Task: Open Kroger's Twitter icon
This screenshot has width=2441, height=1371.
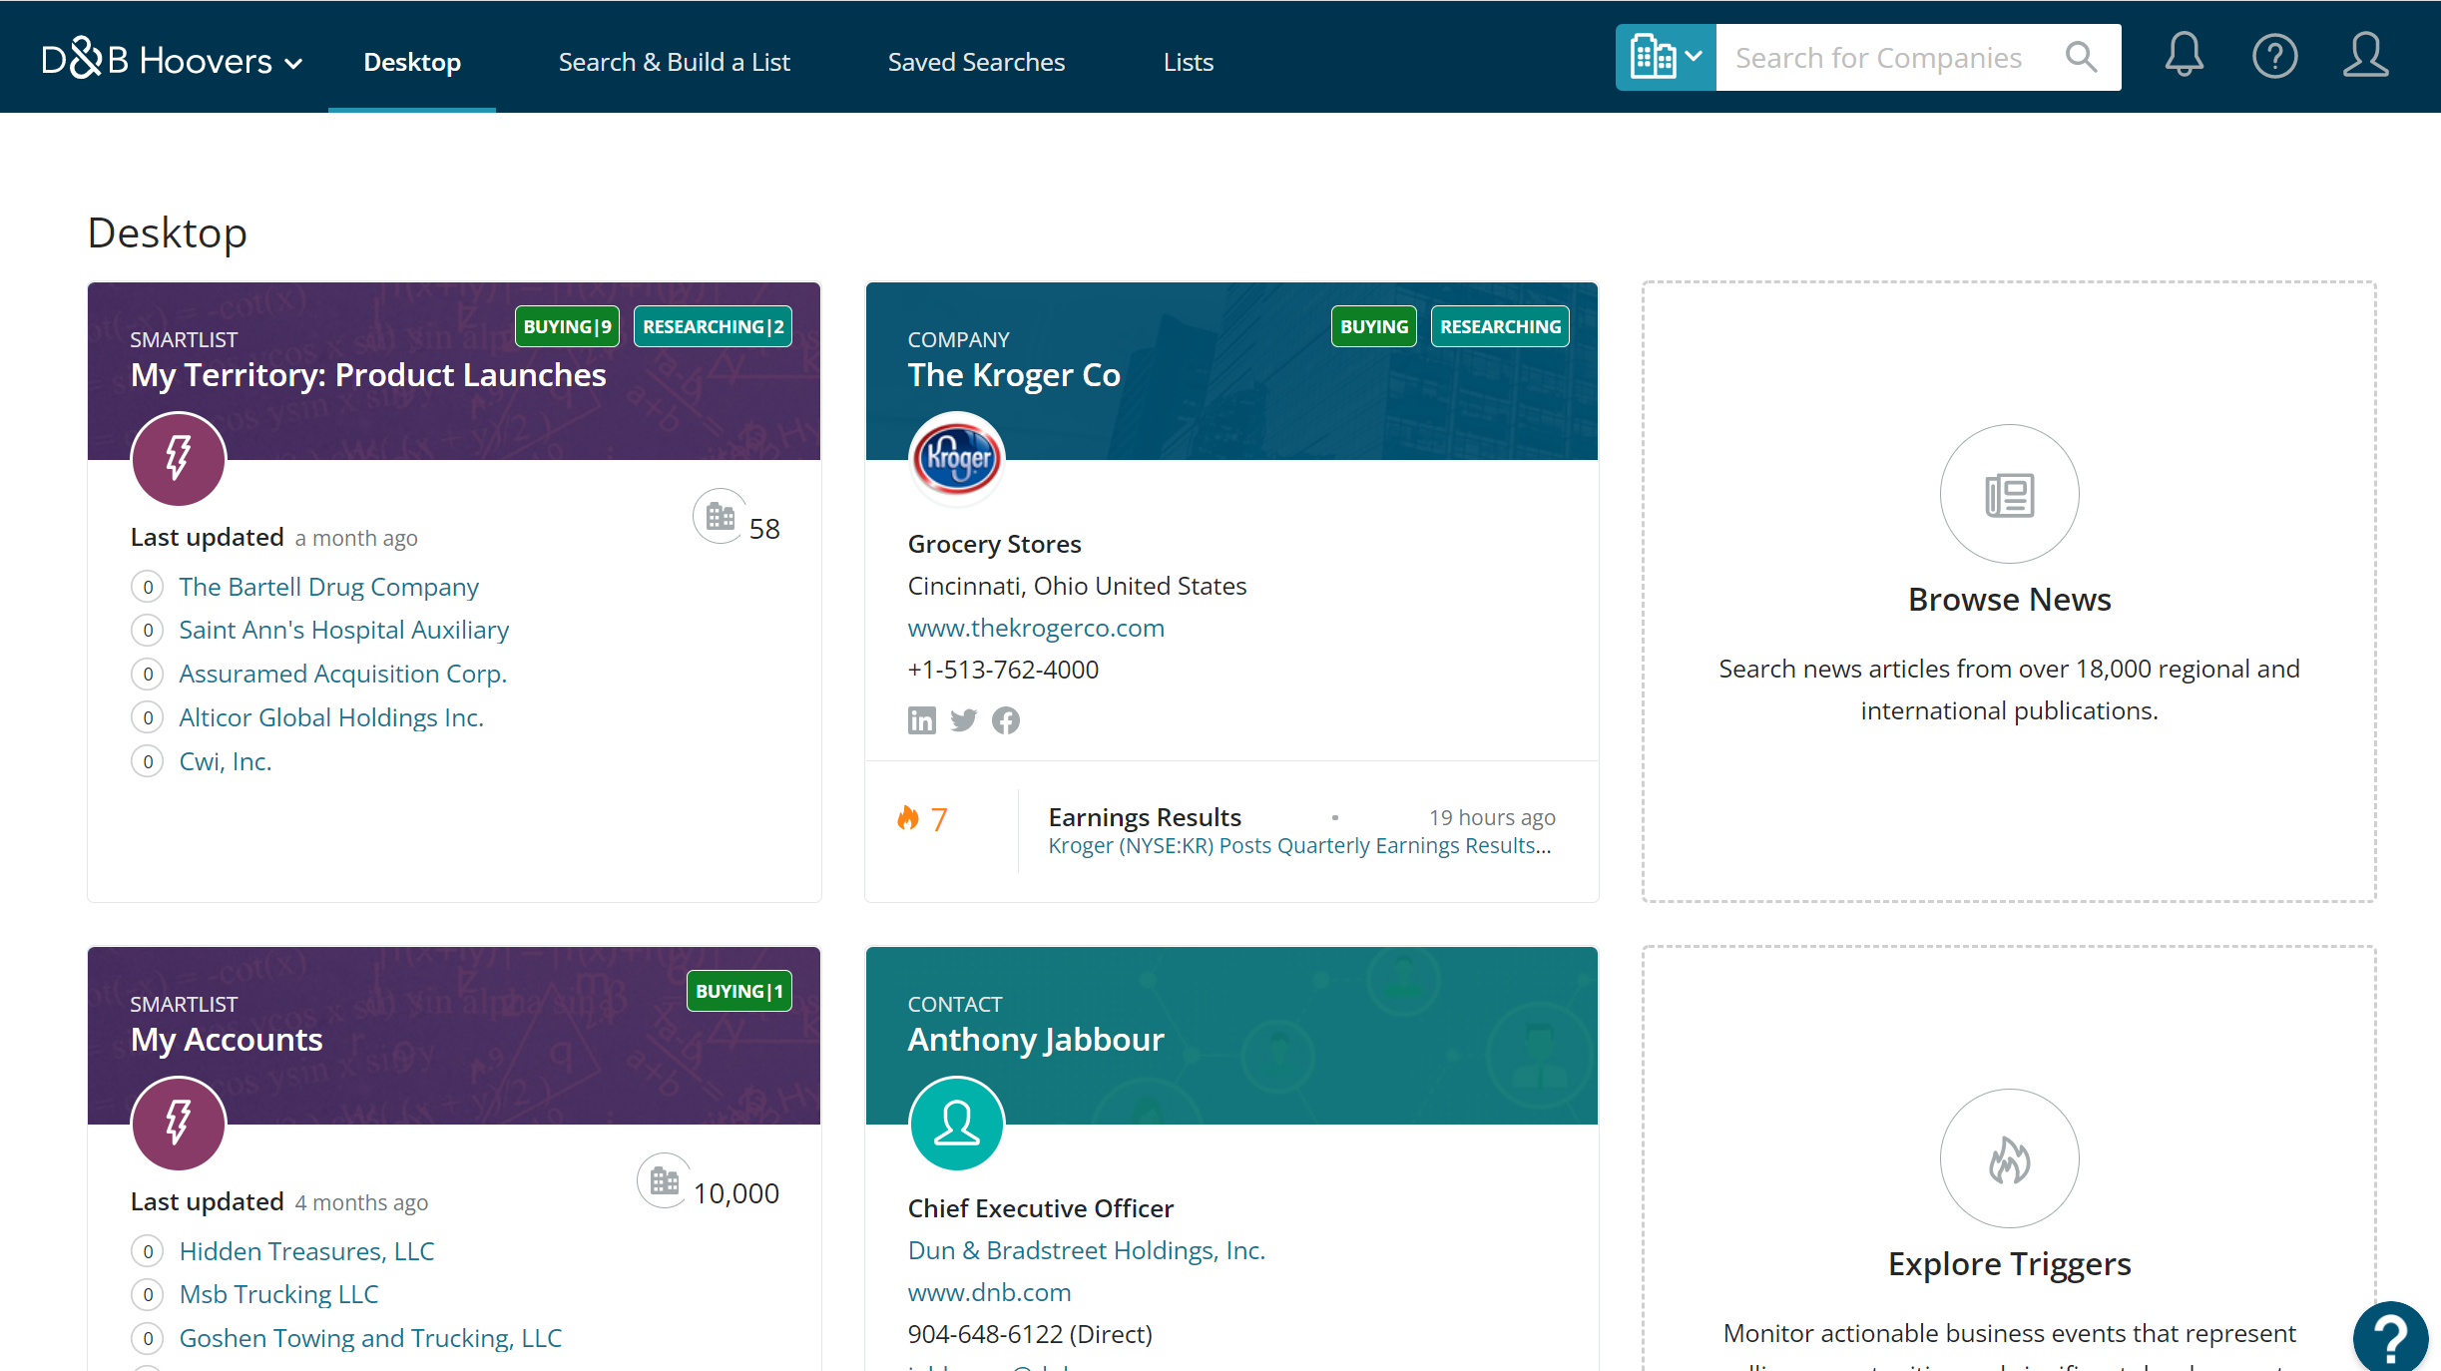Action: point(963,720)
